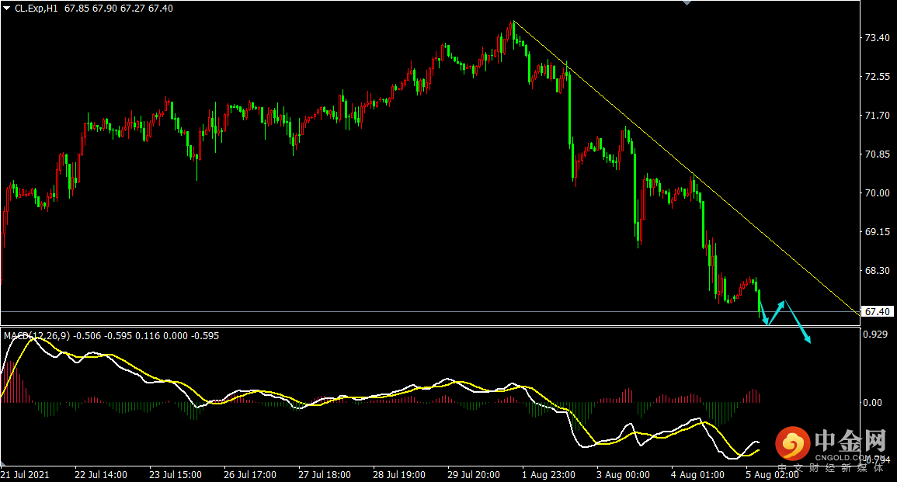
Task: Click the 70.00 price scale label
Action: pyautogui.click(x=877, y=193)
